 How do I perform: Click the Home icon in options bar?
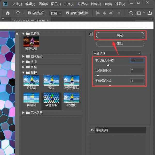coord(8,13)
